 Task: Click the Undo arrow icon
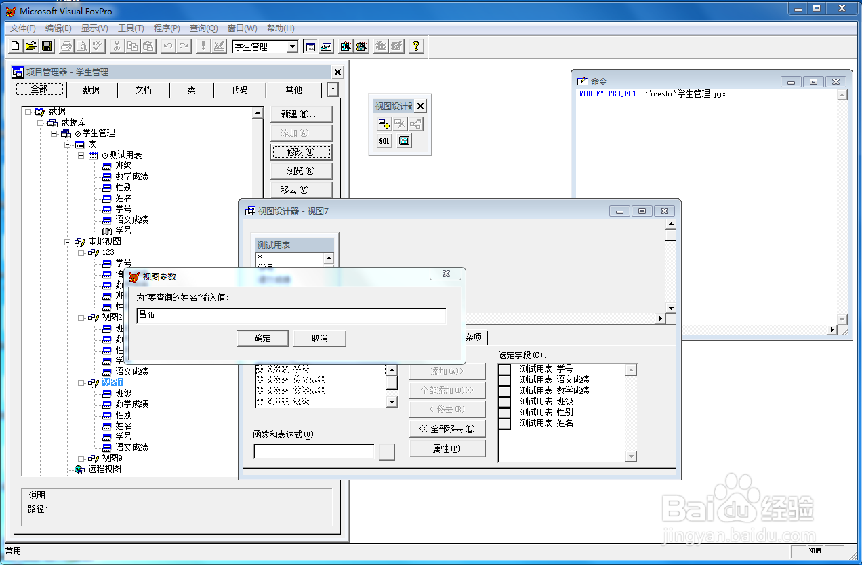(x=167, y=46)
